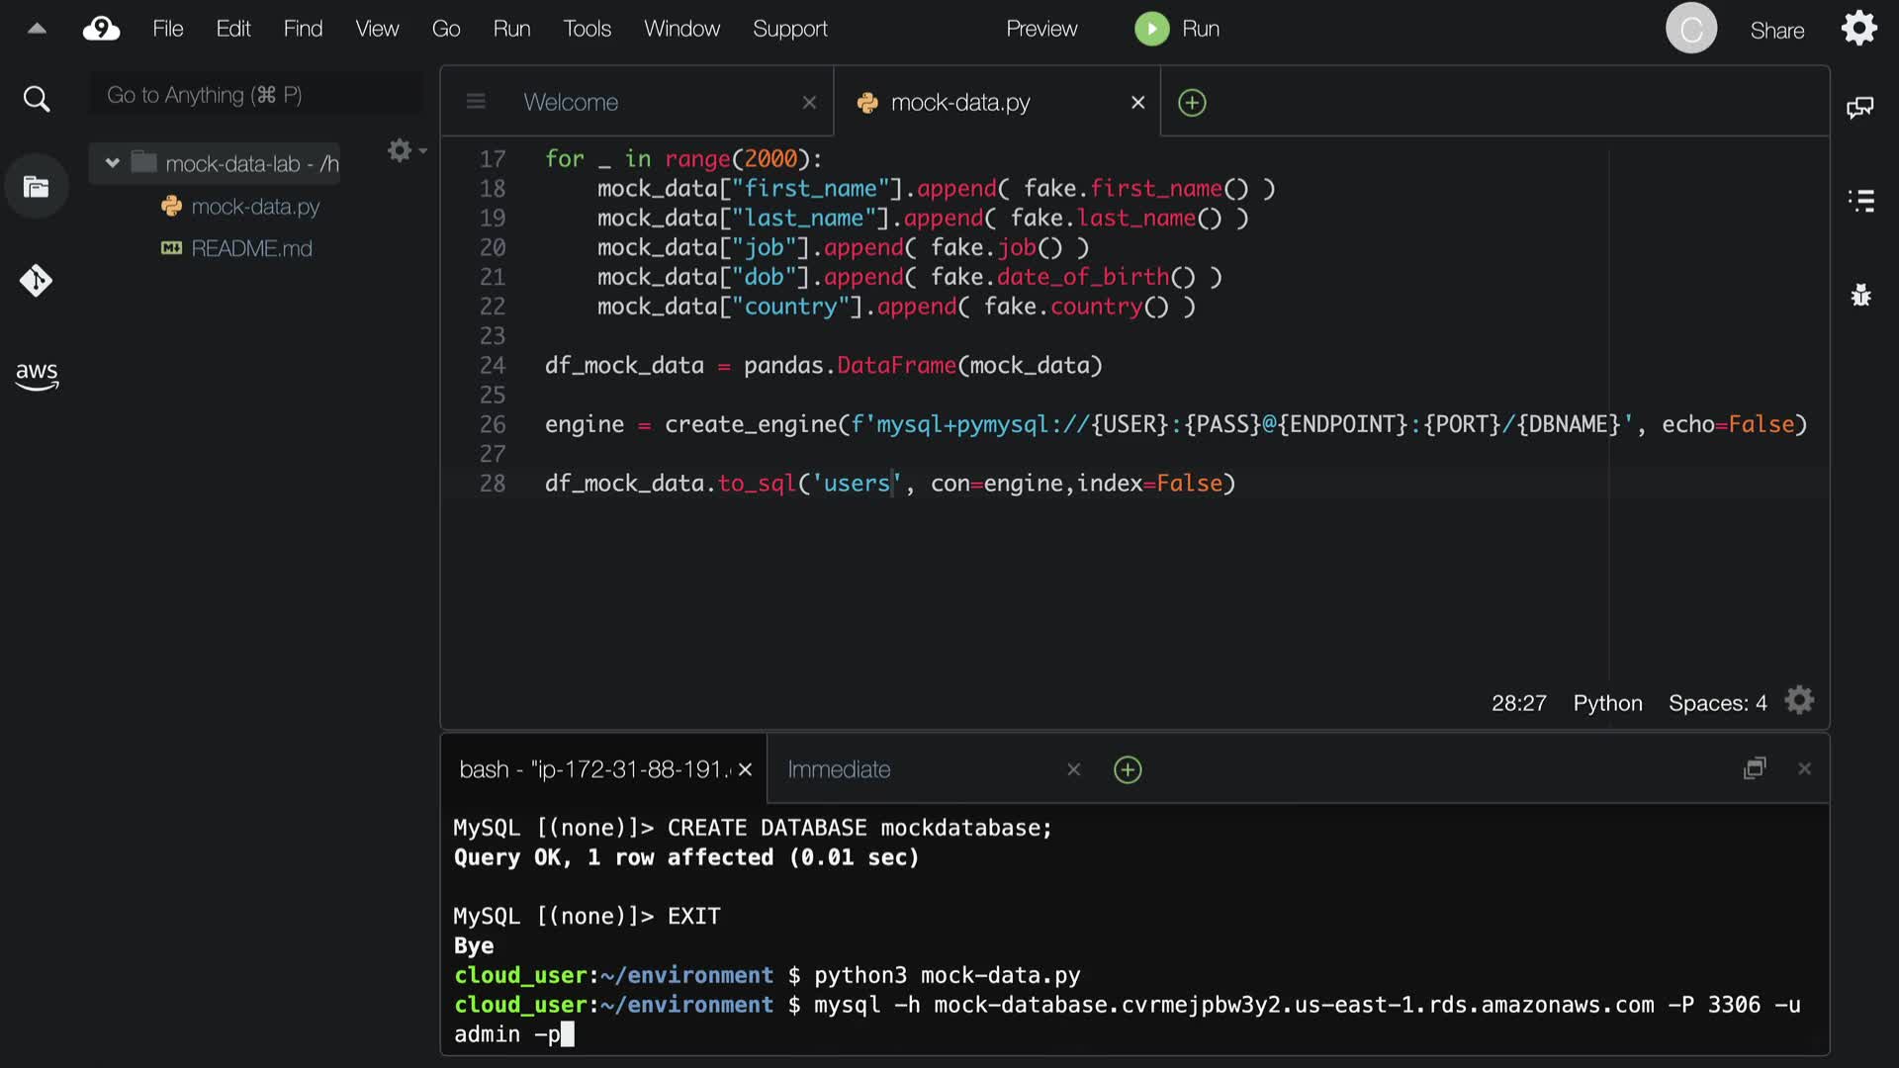The image size is (1899, 1068).
Task: Open the Debugger bug icon
Action: pos(1860,295)
